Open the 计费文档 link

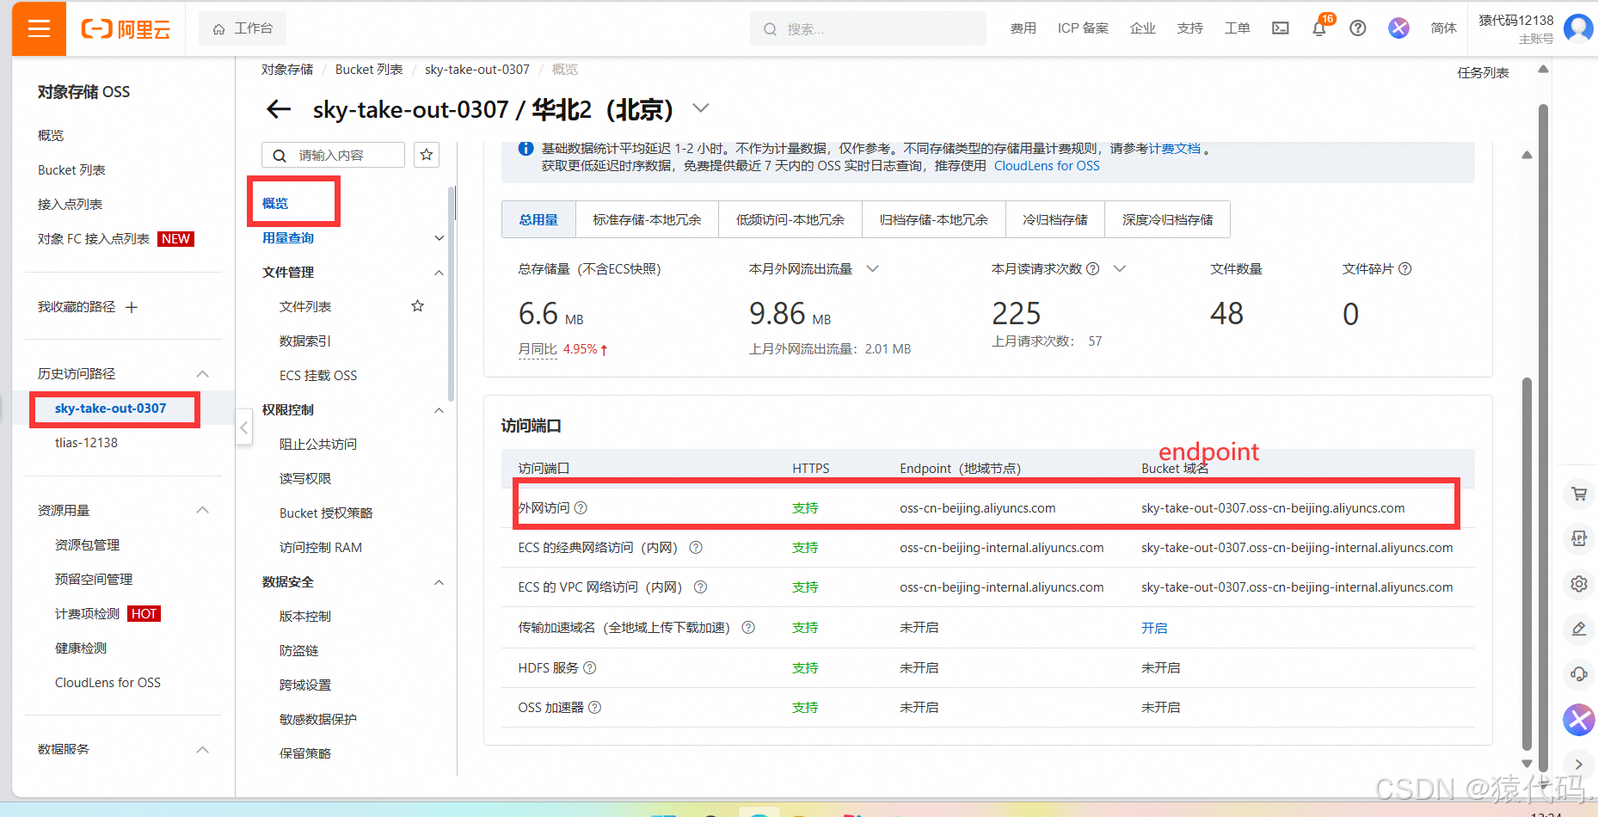1175,149
